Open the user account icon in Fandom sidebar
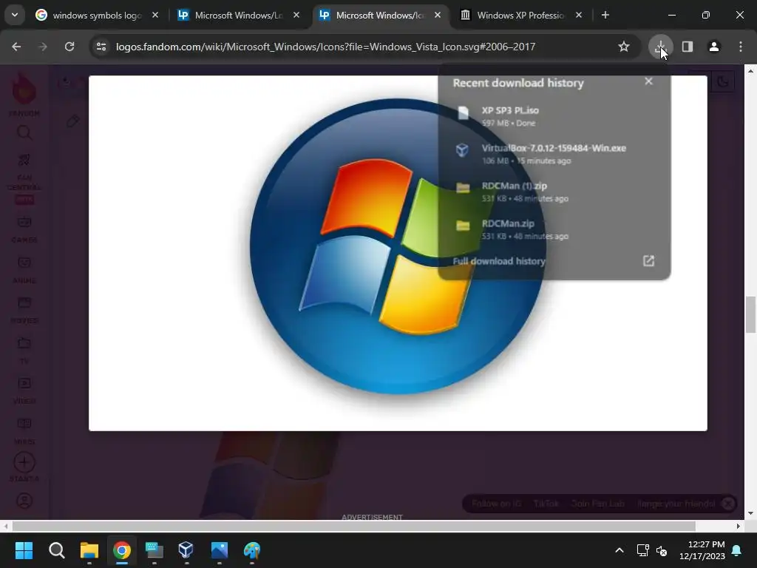The image size is (757, 568). (24, 501)
